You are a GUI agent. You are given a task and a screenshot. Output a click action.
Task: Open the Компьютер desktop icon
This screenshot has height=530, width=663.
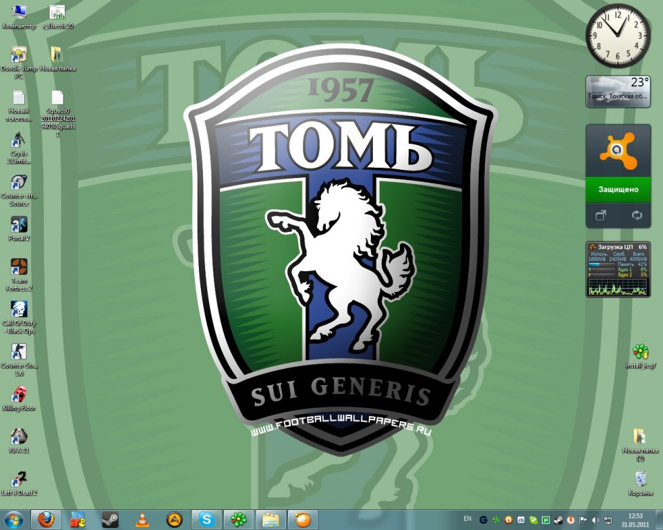[19, 17]
